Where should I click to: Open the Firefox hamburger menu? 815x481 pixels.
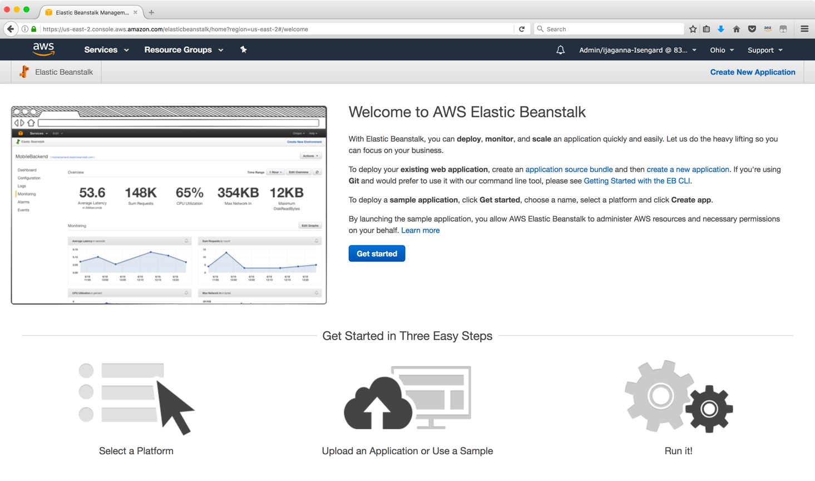(x=804, y=29)
